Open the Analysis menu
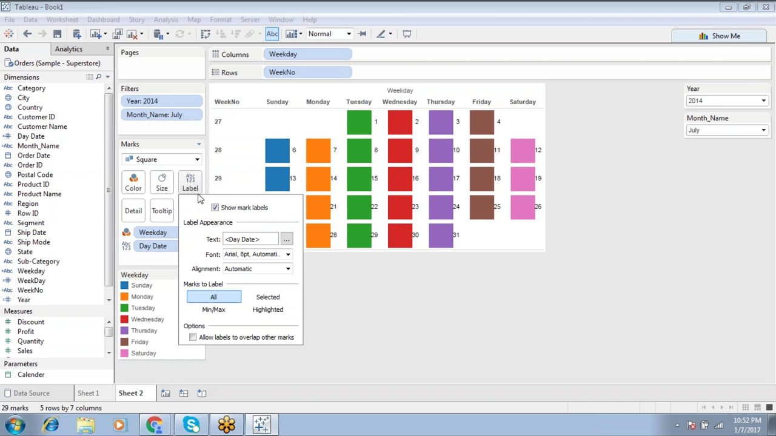 pyautogui.click(x=166, y=19)
